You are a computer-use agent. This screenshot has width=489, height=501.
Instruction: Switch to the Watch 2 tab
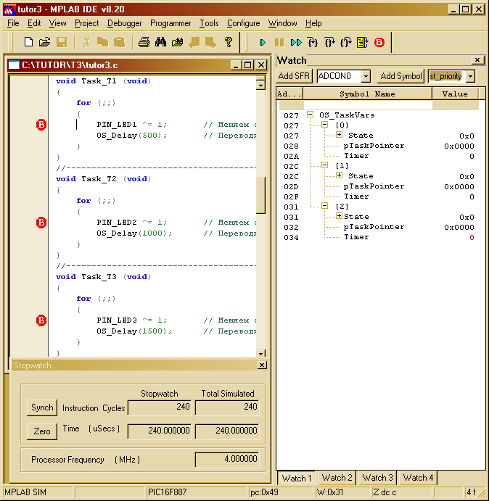[337, 478]
